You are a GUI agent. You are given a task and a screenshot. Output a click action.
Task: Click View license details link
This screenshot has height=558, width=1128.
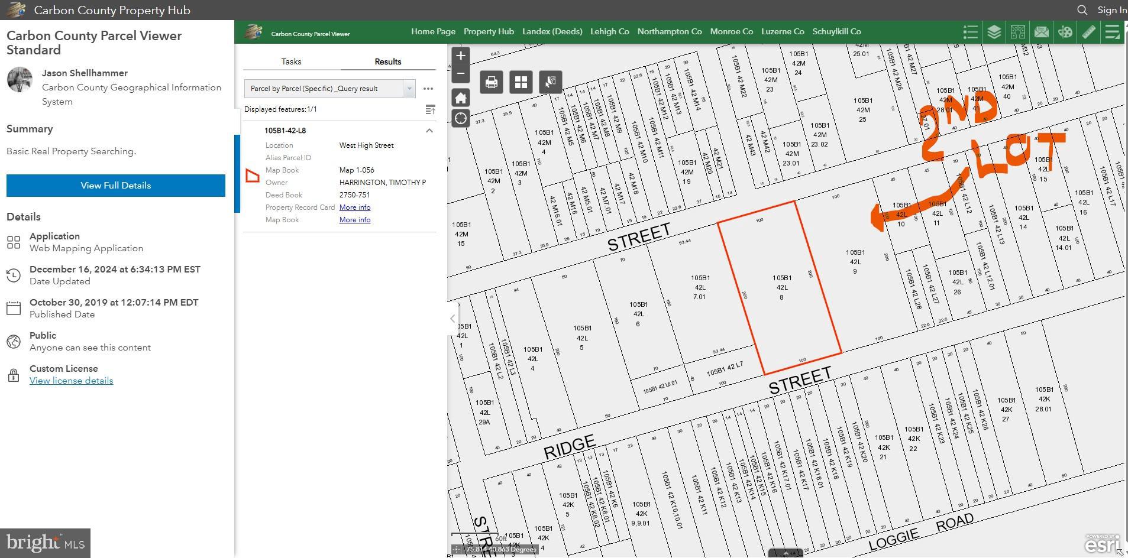71,381
